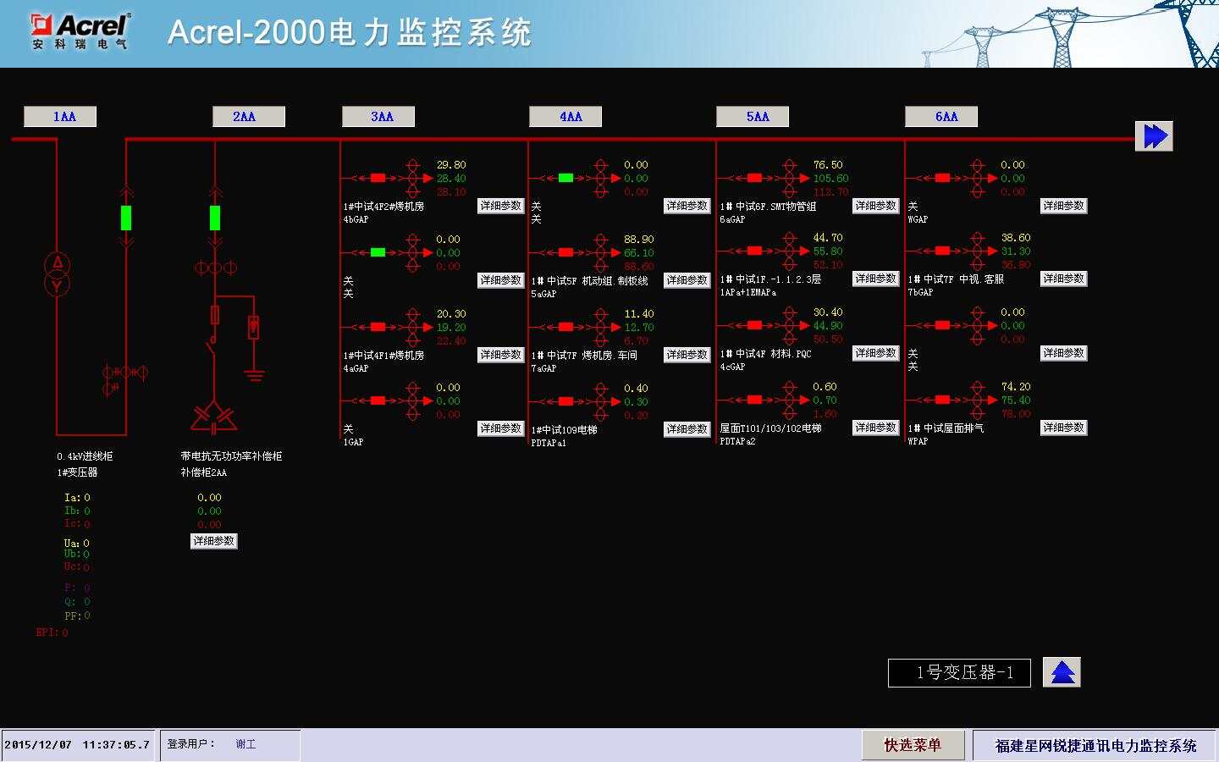1219x762 pixels.
Task: Open 详细参数 for feeder 7bGAP
Action: tap(1064, 279)
